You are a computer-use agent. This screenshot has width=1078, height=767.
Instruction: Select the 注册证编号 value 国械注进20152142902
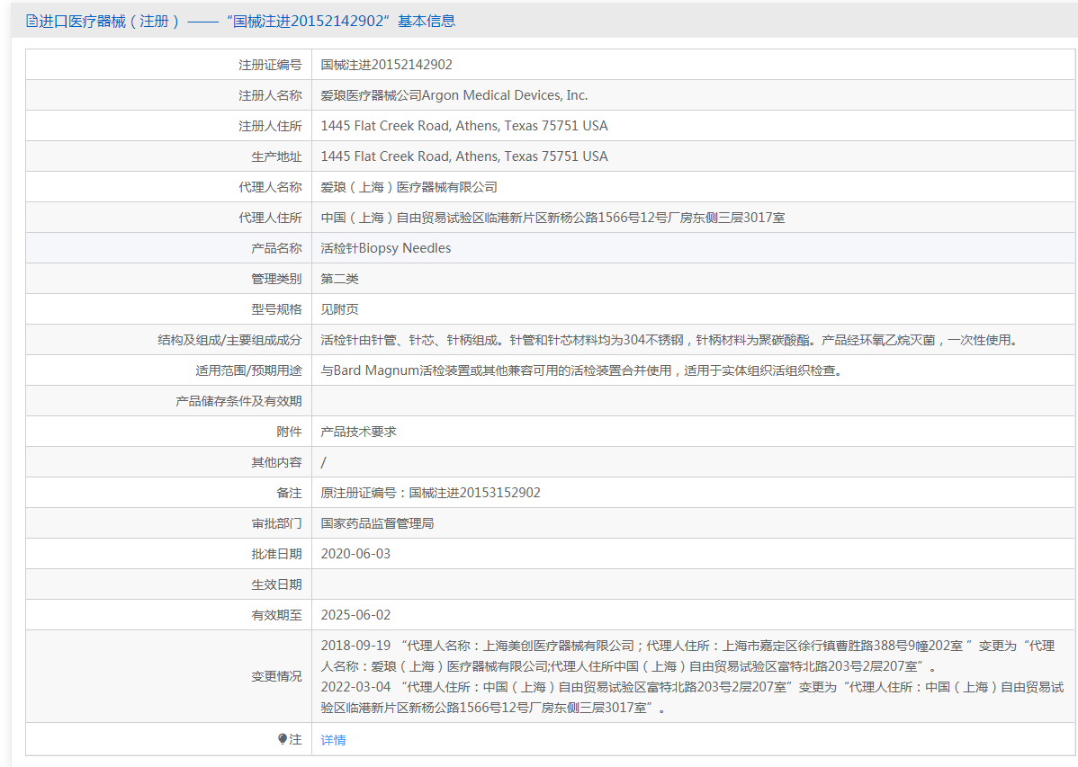coord(386,65)
